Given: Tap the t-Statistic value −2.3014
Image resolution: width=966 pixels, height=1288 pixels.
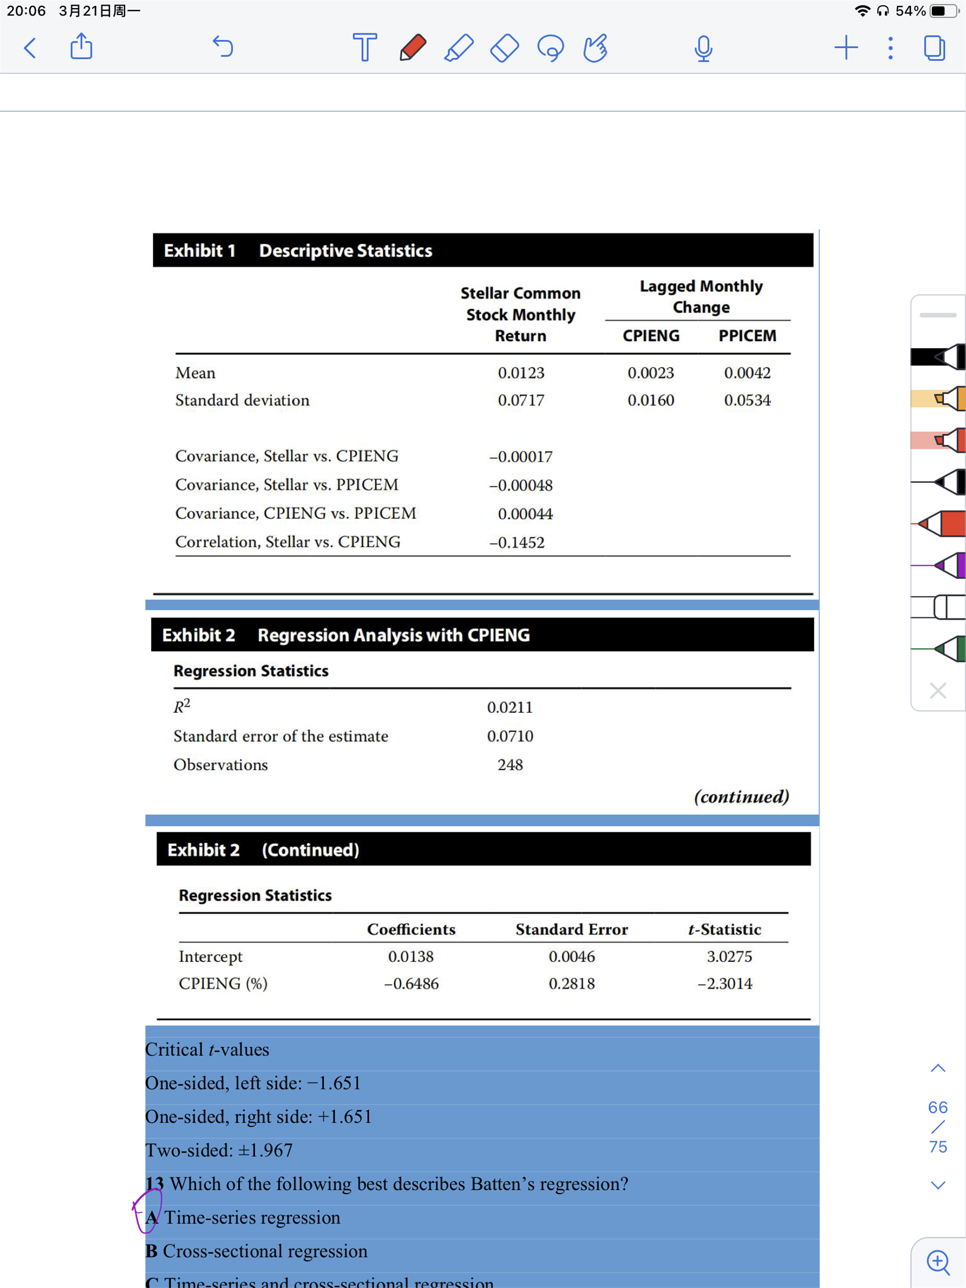Looking at the screenshot, I should coord(725,983).
